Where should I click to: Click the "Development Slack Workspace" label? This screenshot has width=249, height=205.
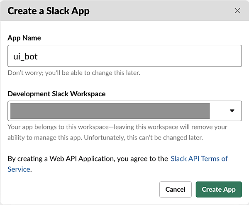click(x=56, y=94)
